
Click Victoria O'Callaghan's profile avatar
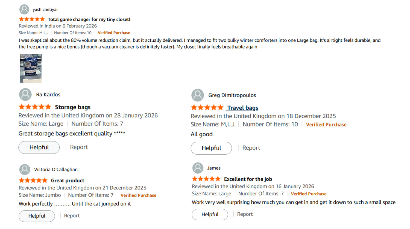(x=25, y=170)
